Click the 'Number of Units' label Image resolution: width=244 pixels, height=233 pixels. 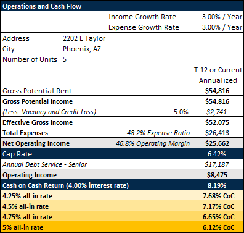30,59
